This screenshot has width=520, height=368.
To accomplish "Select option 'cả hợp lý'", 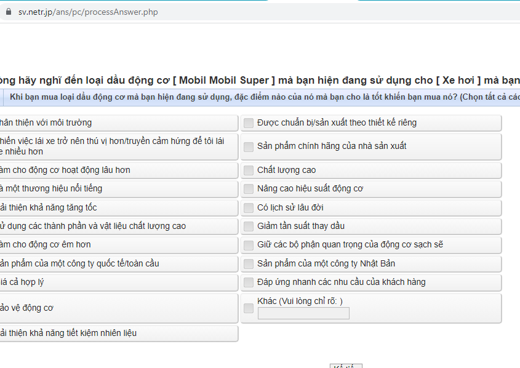I will (119, 282).
